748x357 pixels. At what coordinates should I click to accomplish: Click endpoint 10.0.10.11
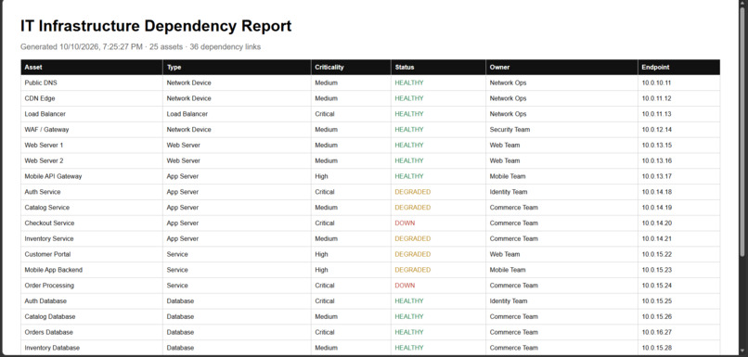(x=656, y=83)
